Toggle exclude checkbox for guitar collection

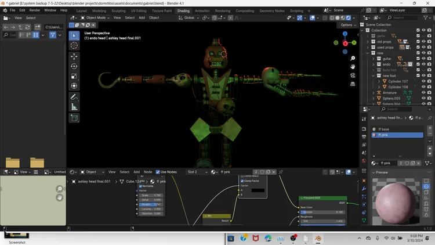418,59
